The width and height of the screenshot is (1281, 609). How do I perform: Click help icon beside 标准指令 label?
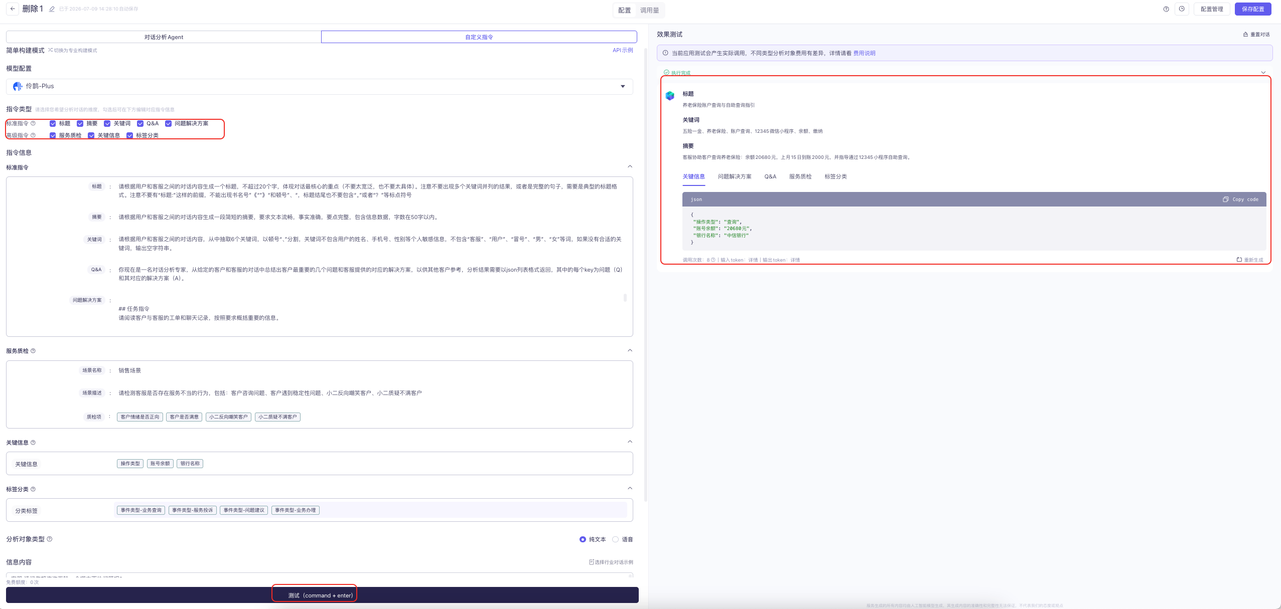point(33,123)
